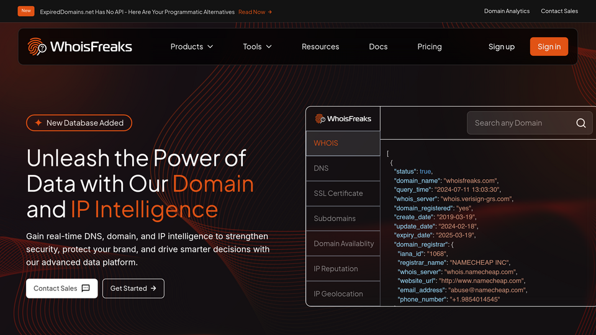Image resolution: width=596 pixels, height=335 pixels.
Task: Focus the Search any Domain field
Action: point(530,123)
